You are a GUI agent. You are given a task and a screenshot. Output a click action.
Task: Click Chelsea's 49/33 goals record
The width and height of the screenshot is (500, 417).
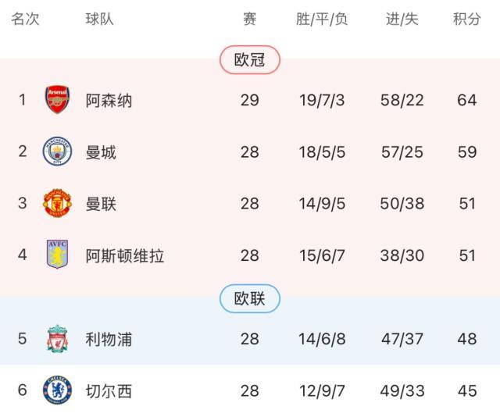(402, 390)
